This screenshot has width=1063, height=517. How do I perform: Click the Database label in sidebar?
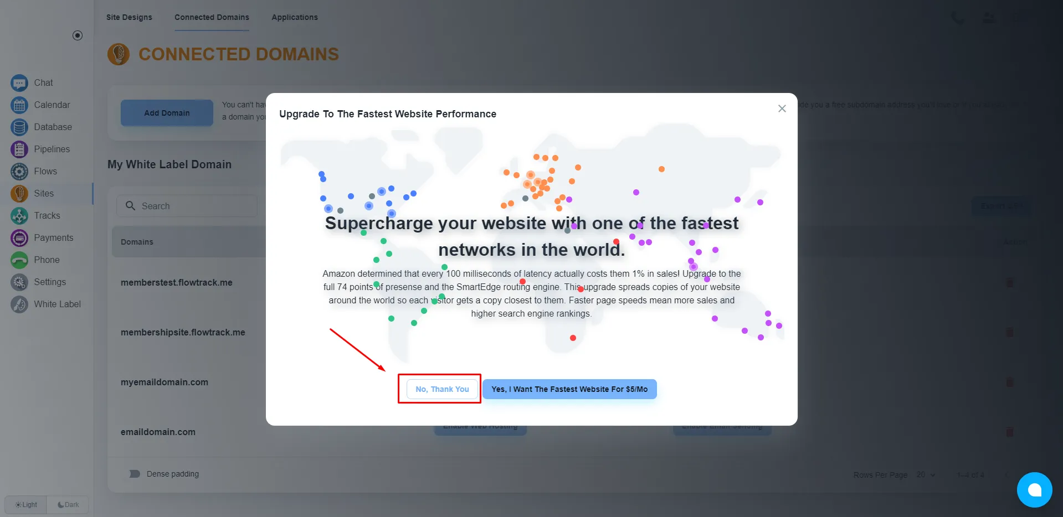click(x=53, y=127)
